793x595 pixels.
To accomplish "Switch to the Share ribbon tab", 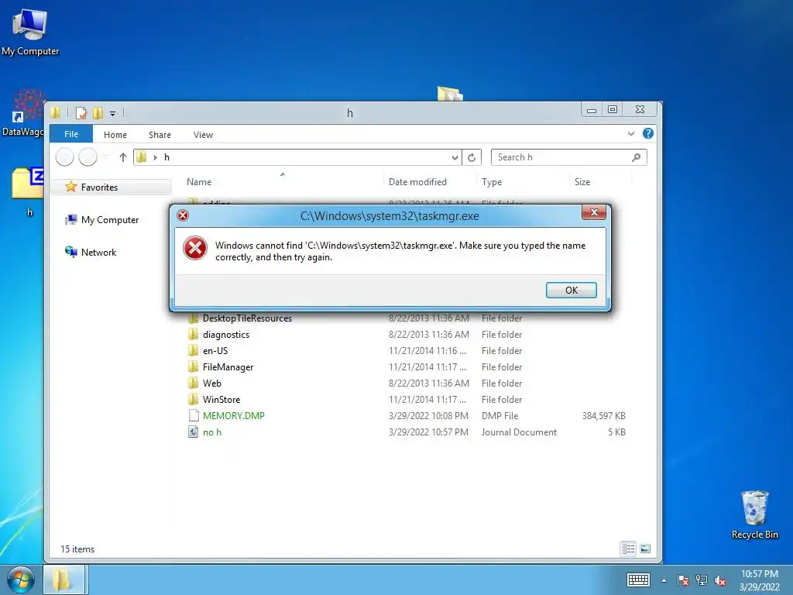I will (160, 135).
